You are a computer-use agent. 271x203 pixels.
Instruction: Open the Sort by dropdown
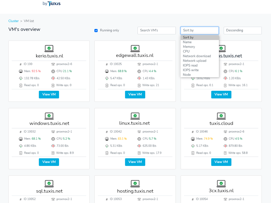(x=200, y=30)
